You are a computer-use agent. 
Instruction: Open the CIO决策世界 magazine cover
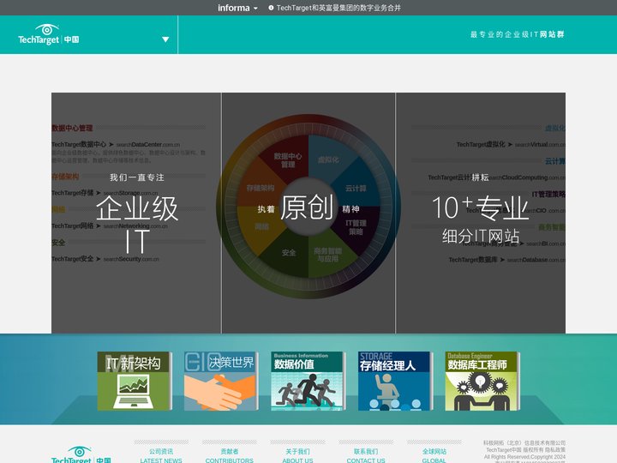point(222,381)
